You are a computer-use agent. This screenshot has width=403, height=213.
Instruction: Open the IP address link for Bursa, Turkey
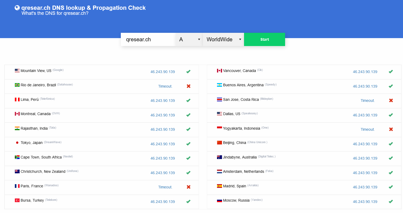pyautogui.click(x=163, y=202)
